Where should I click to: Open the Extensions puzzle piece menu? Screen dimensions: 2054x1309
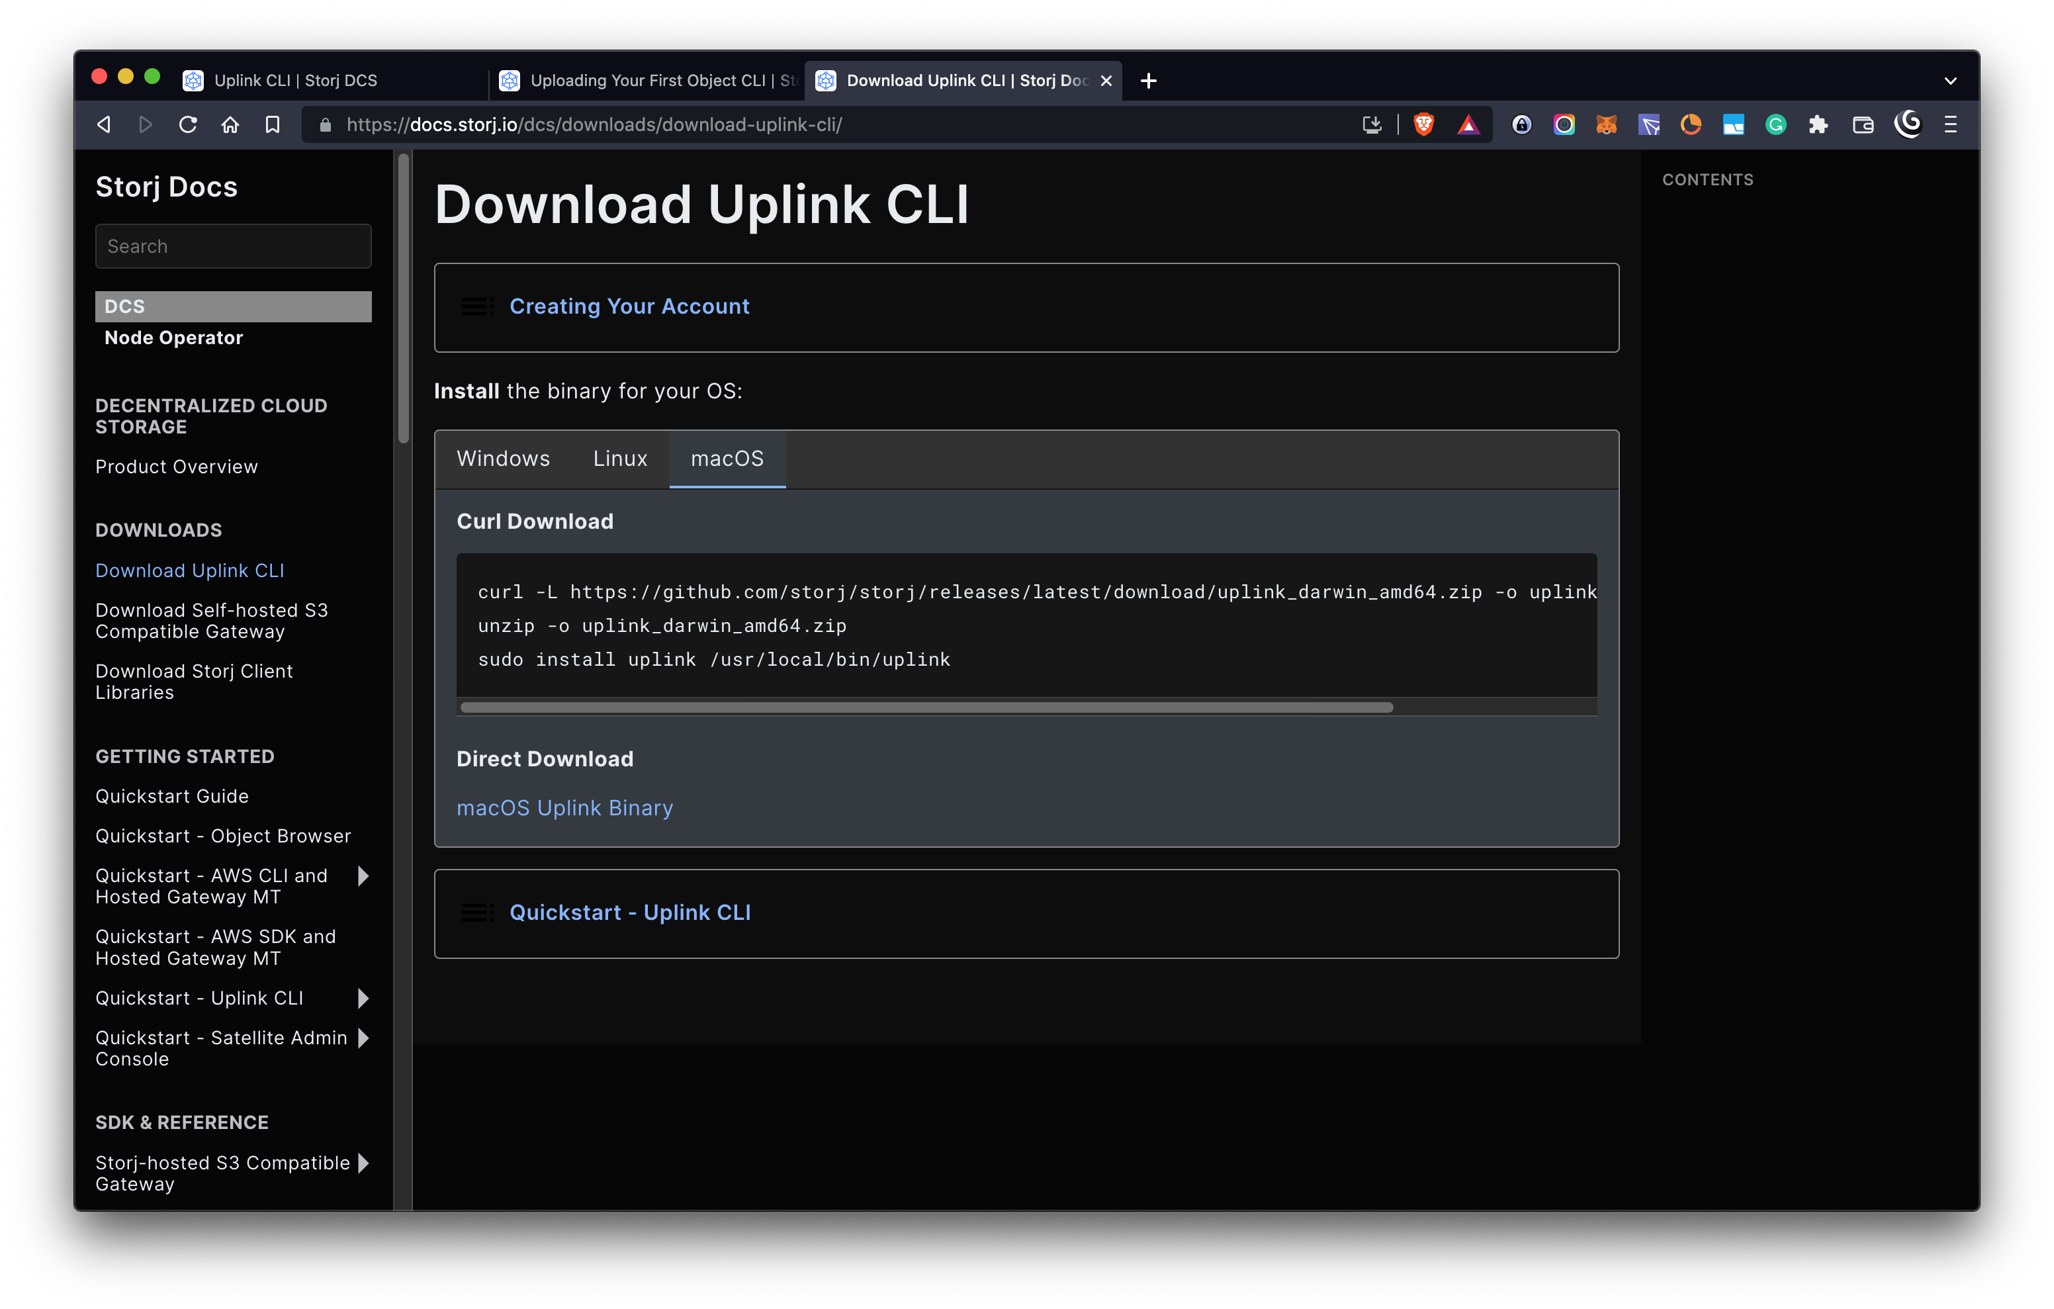[1818, 124]
